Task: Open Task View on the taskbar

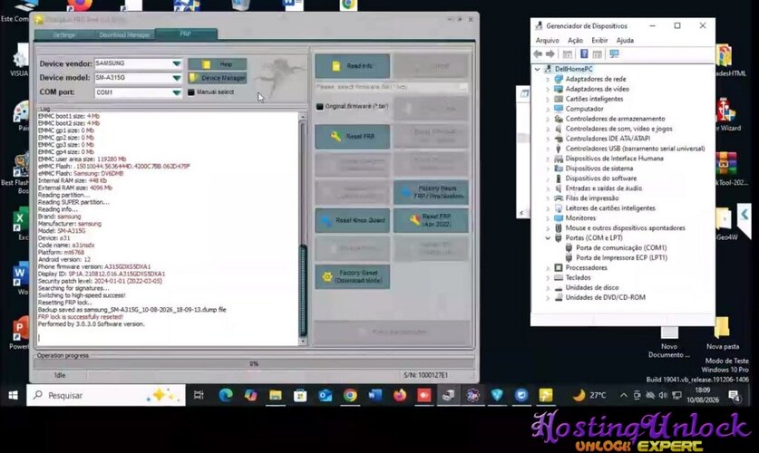Action: click(x=199, y=395)
